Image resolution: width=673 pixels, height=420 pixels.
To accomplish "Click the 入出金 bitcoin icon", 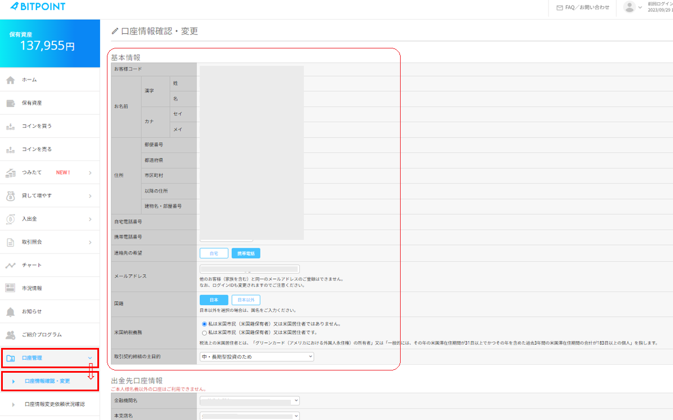I will [10, 219].
